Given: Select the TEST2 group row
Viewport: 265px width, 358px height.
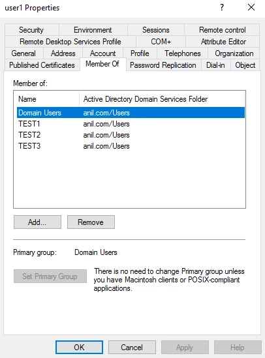Looking at the screenshot, I should (x=131, y=135).
